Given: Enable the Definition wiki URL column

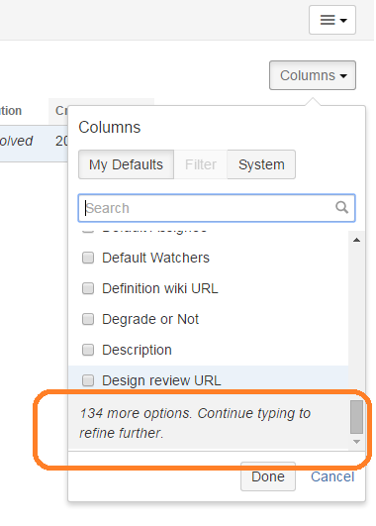Looking at the screenshot, I should tap(88, 288).
